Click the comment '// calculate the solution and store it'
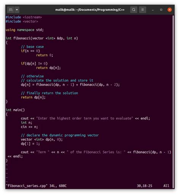The width and height of the screenshot is (180, 195). pos(57,80)
